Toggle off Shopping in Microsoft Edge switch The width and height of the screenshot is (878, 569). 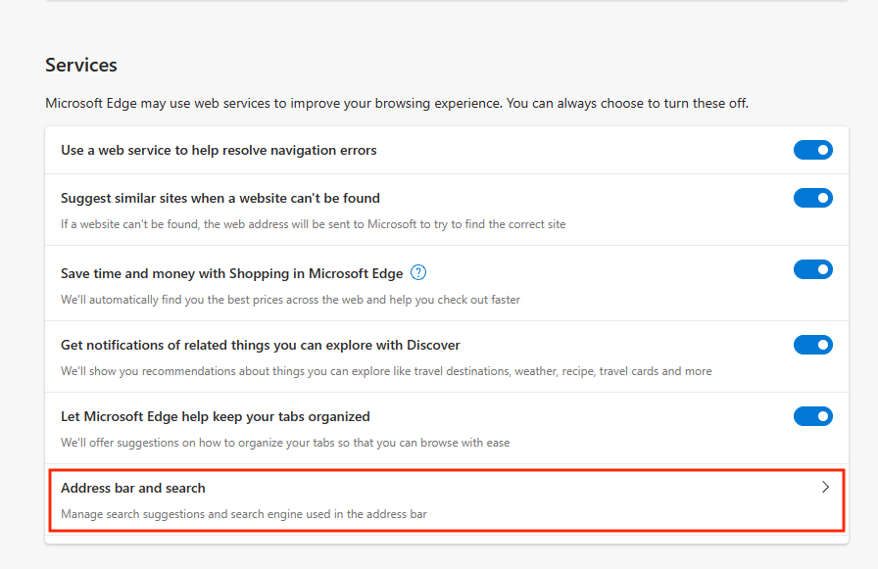pyautogui.click(x=812, y=269)
